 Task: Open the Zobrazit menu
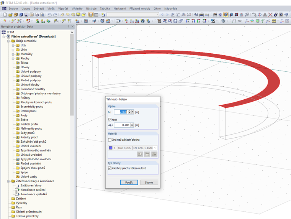click(39, 8)
